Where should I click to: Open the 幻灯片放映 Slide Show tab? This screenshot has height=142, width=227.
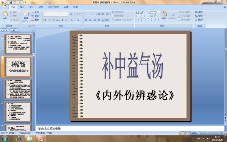tap(54, 7)
